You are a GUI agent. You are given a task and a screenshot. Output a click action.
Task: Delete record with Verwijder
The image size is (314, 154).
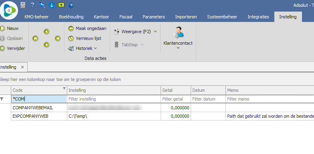[x=12, y=48]
